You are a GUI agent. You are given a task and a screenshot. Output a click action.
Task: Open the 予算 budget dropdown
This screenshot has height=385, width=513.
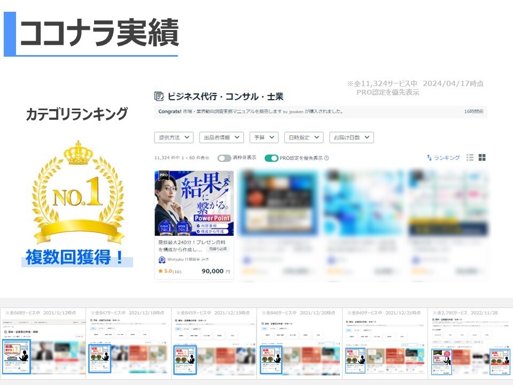click(264, 137)
